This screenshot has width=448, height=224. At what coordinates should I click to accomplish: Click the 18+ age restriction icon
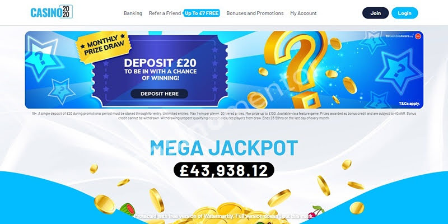tap(418, 36)
